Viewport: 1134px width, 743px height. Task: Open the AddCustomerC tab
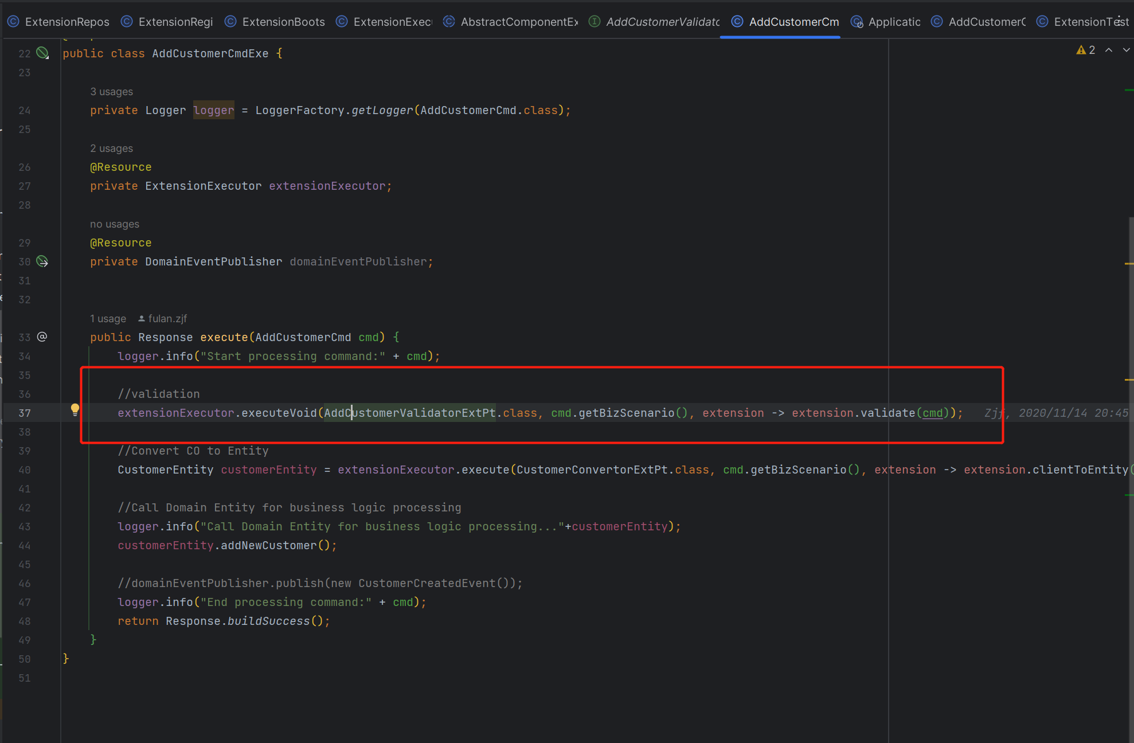tap(979, 22)
